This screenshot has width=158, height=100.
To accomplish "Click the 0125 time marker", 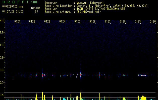I will coord(77,21).
